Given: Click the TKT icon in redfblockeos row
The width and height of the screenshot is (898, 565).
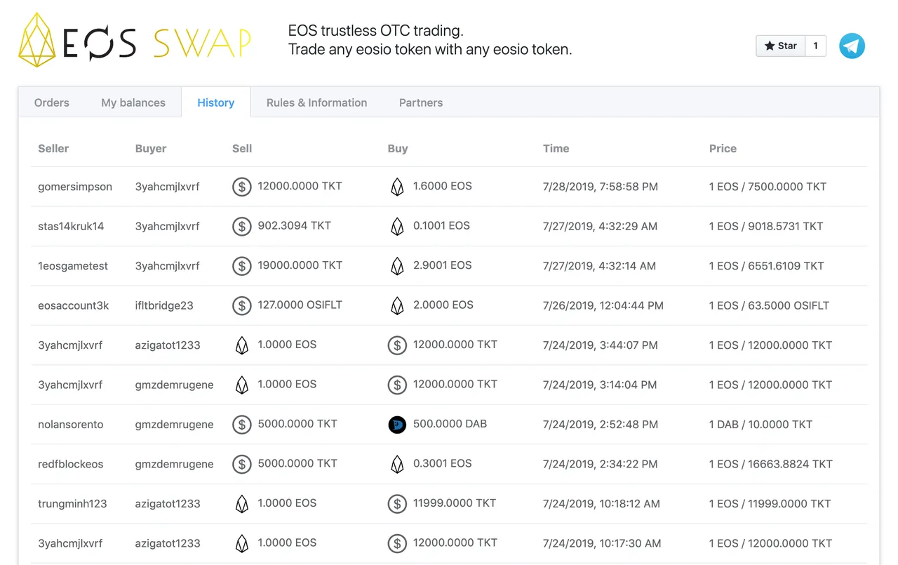Looking at the screenshot, I should pyautogui.click(x=242, y=464).
